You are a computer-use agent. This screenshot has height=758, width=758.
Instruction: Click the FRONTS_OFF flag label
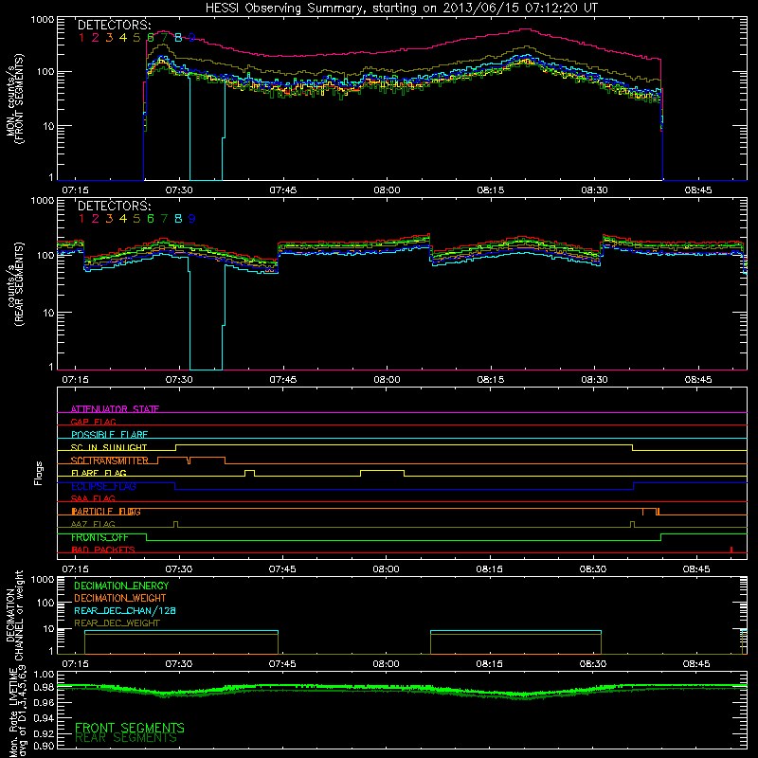(99, 537)
